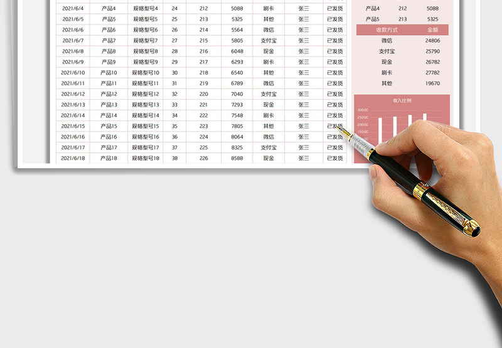Click the 2021/6/12 date cell

click(x=73, y=94)
